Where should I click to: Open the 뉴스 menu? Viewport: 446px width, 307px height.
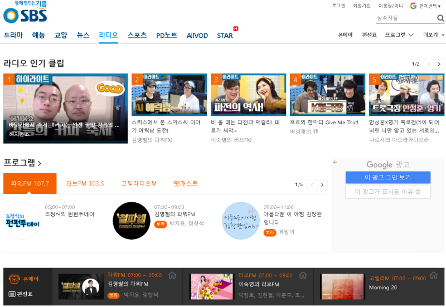[x=83, y=35]
